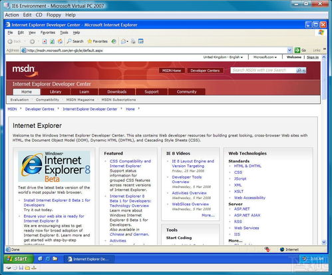Open Favorites star toolbar button
Viewport: 332px width, 275px height.
click(x=97, y=41)
